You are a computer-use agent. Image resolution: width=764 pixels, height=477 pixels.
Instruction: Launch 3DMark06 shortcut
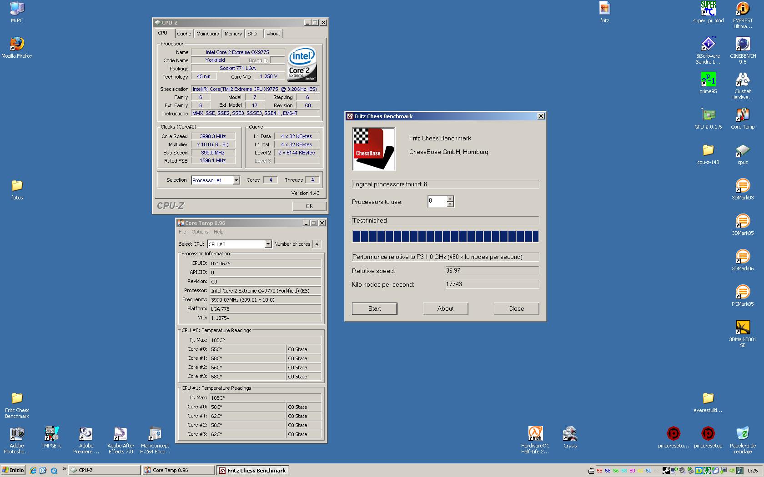pos(743,260)
